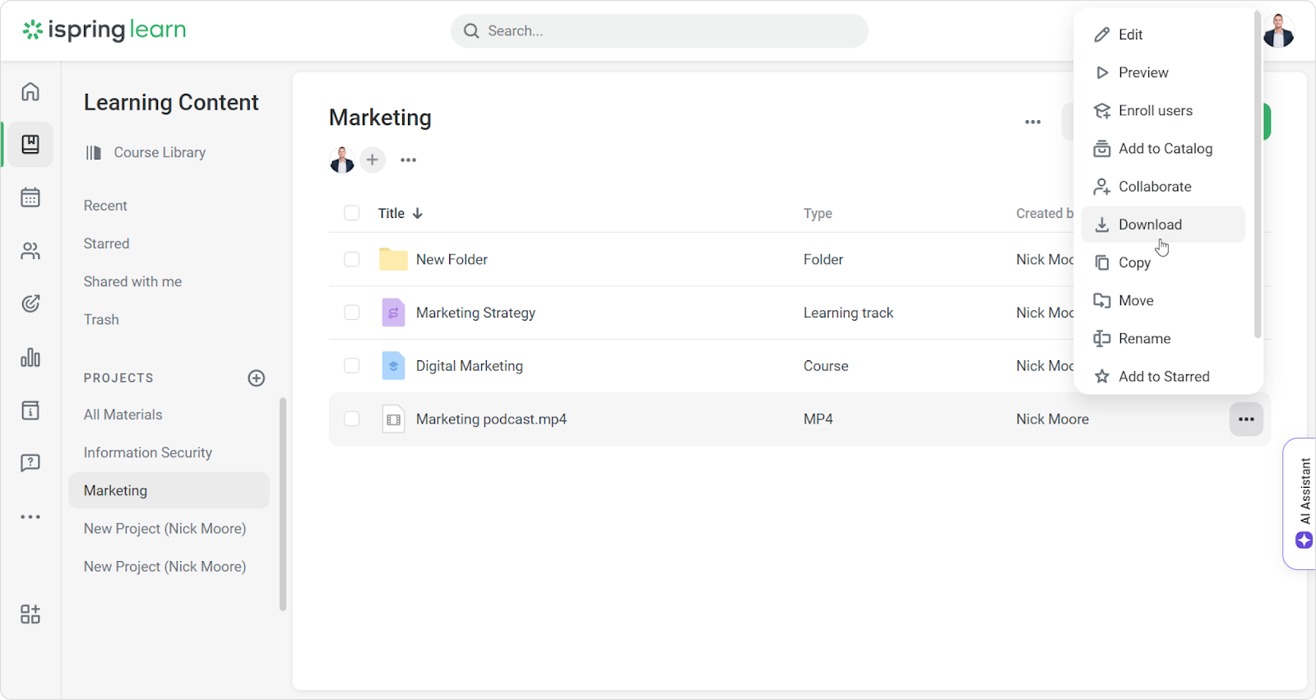Click the user profile avatar at top right
The height and width of the screenshot is (700, 1316).
point(1278,32)
